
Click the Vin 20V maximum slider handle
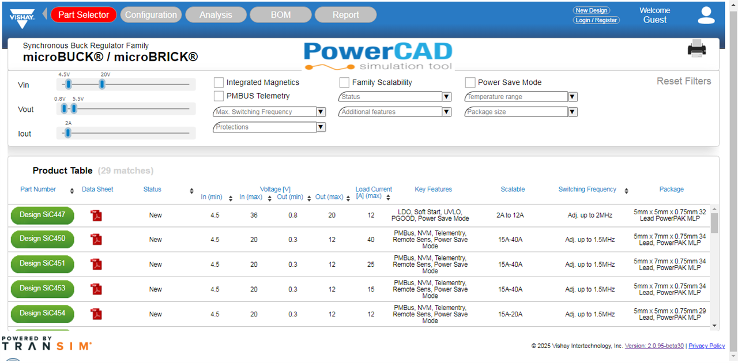point(102,85)
